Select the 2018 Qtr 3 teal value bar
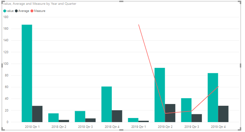Screen dimensions: 245x132 pos(80,116)
